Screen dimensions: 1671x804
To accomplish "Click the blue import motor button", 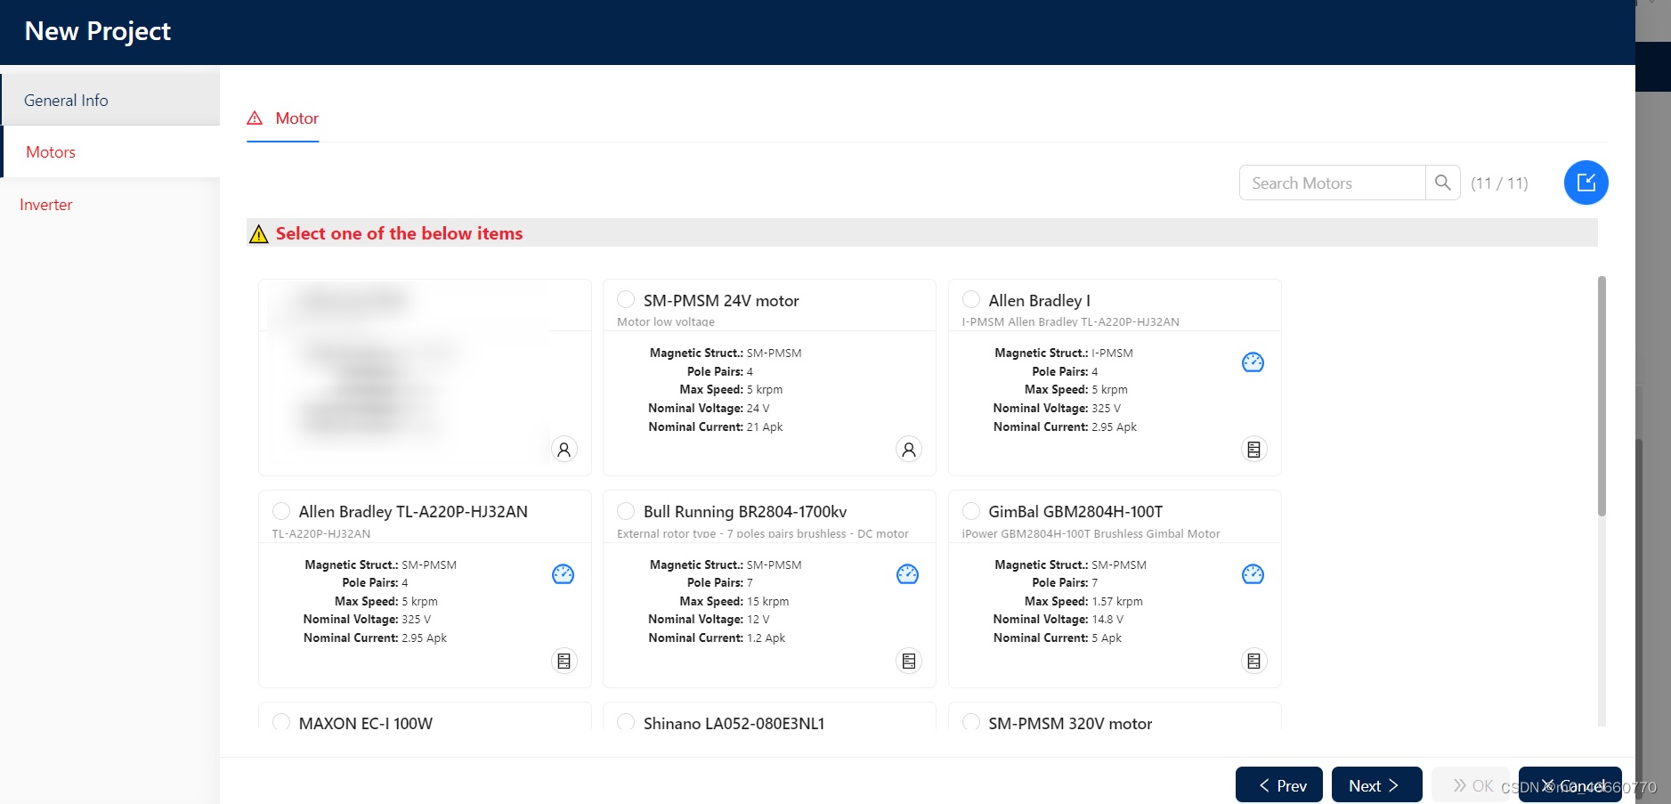I will (1586, 183).
